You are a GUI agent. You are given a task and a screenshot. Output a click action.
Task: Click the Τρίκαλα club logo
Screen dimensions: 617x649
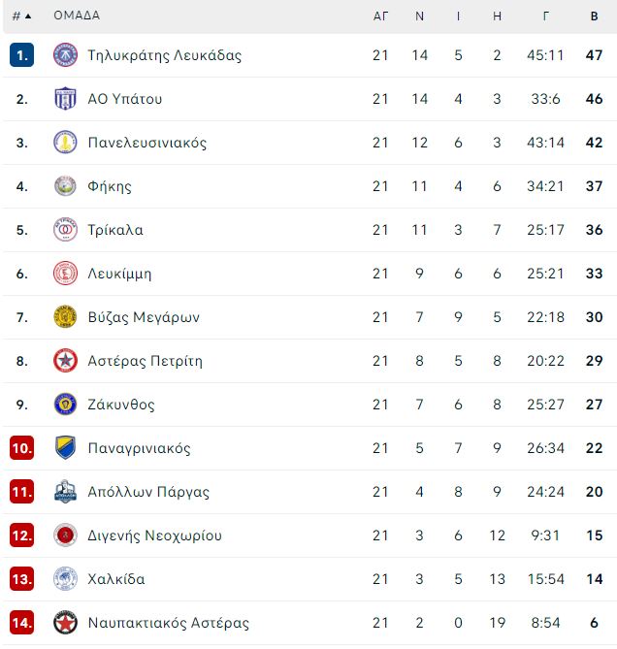pos(65,229)
